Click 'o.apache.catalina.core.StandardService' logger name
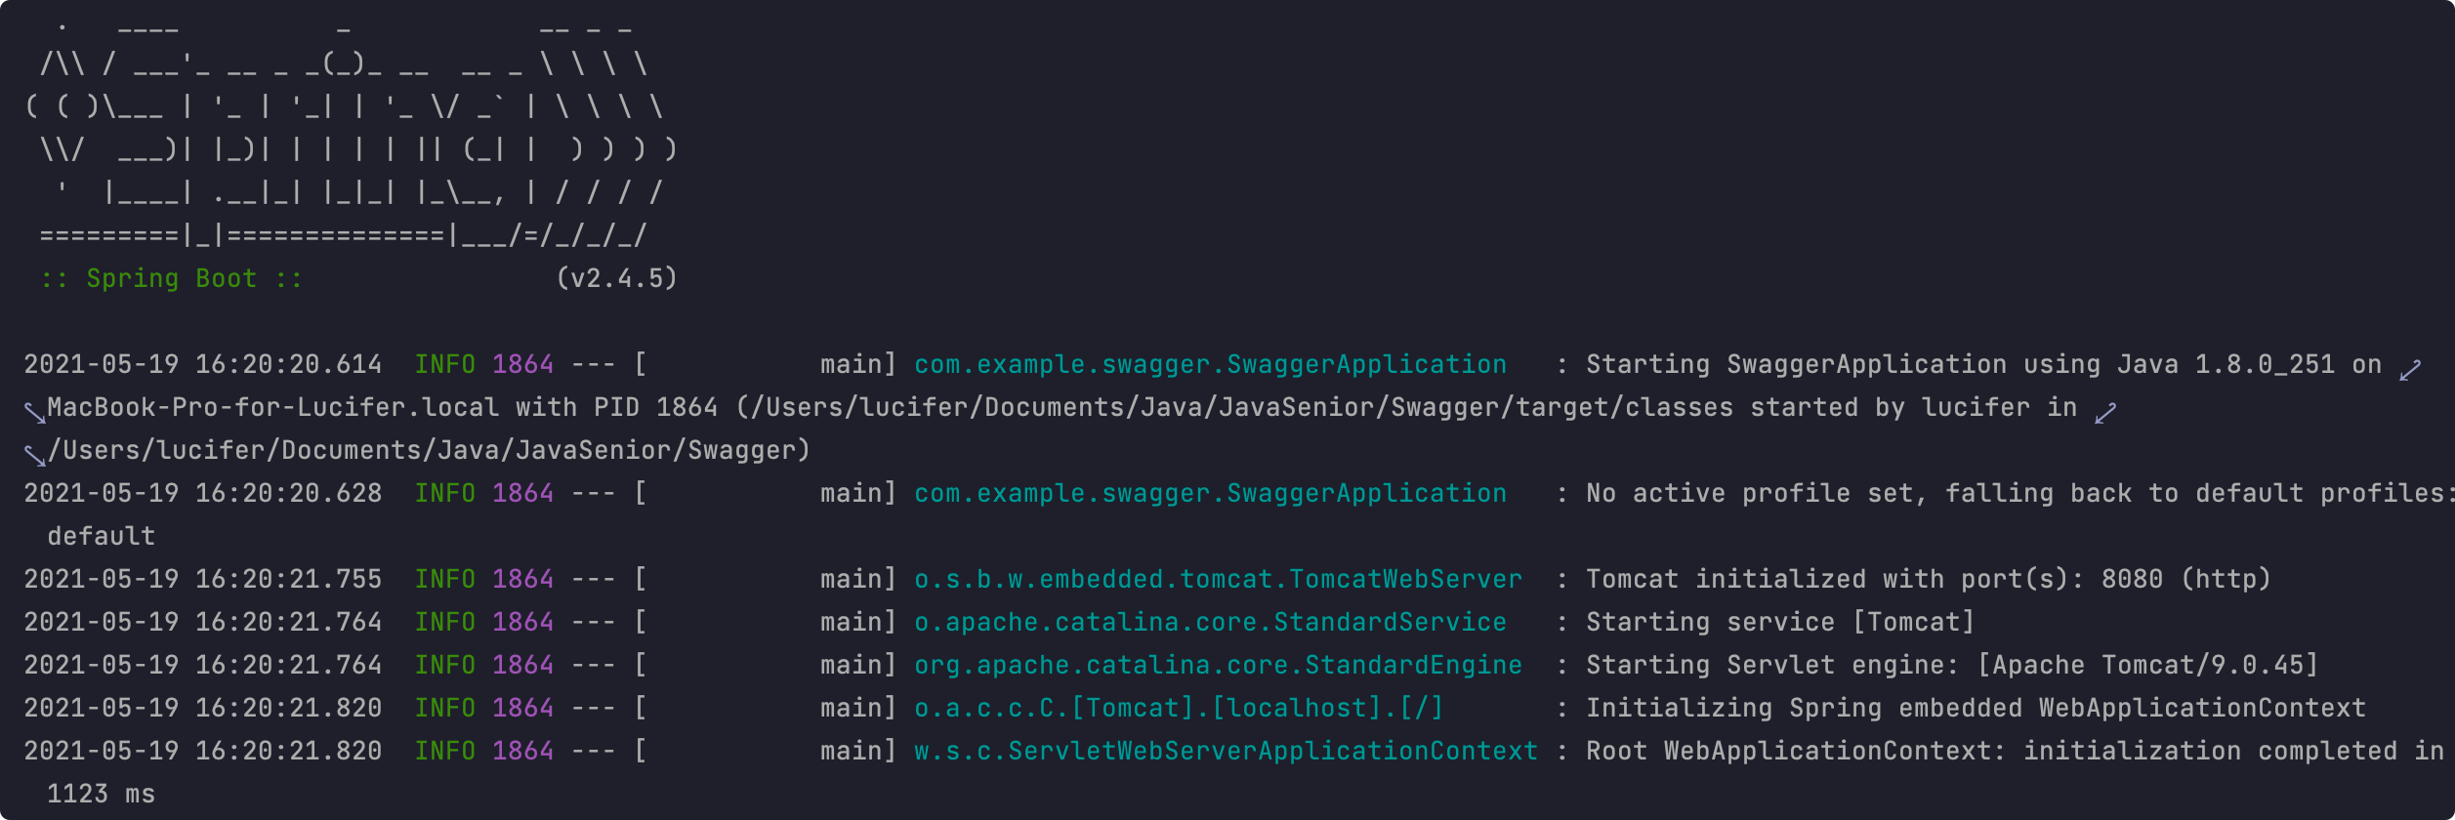The image size is (2455, 820). tap(1211, 622)
